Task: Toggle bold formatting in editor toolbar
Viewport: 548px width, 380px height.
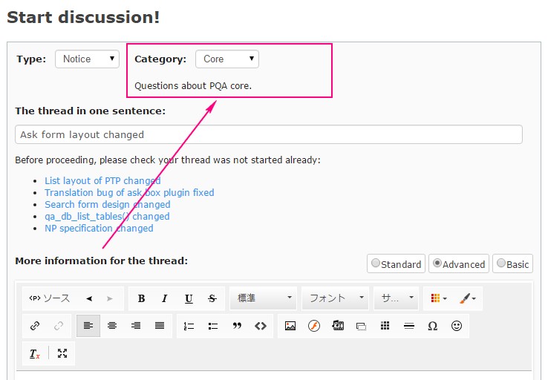Action: pos(141,298)
